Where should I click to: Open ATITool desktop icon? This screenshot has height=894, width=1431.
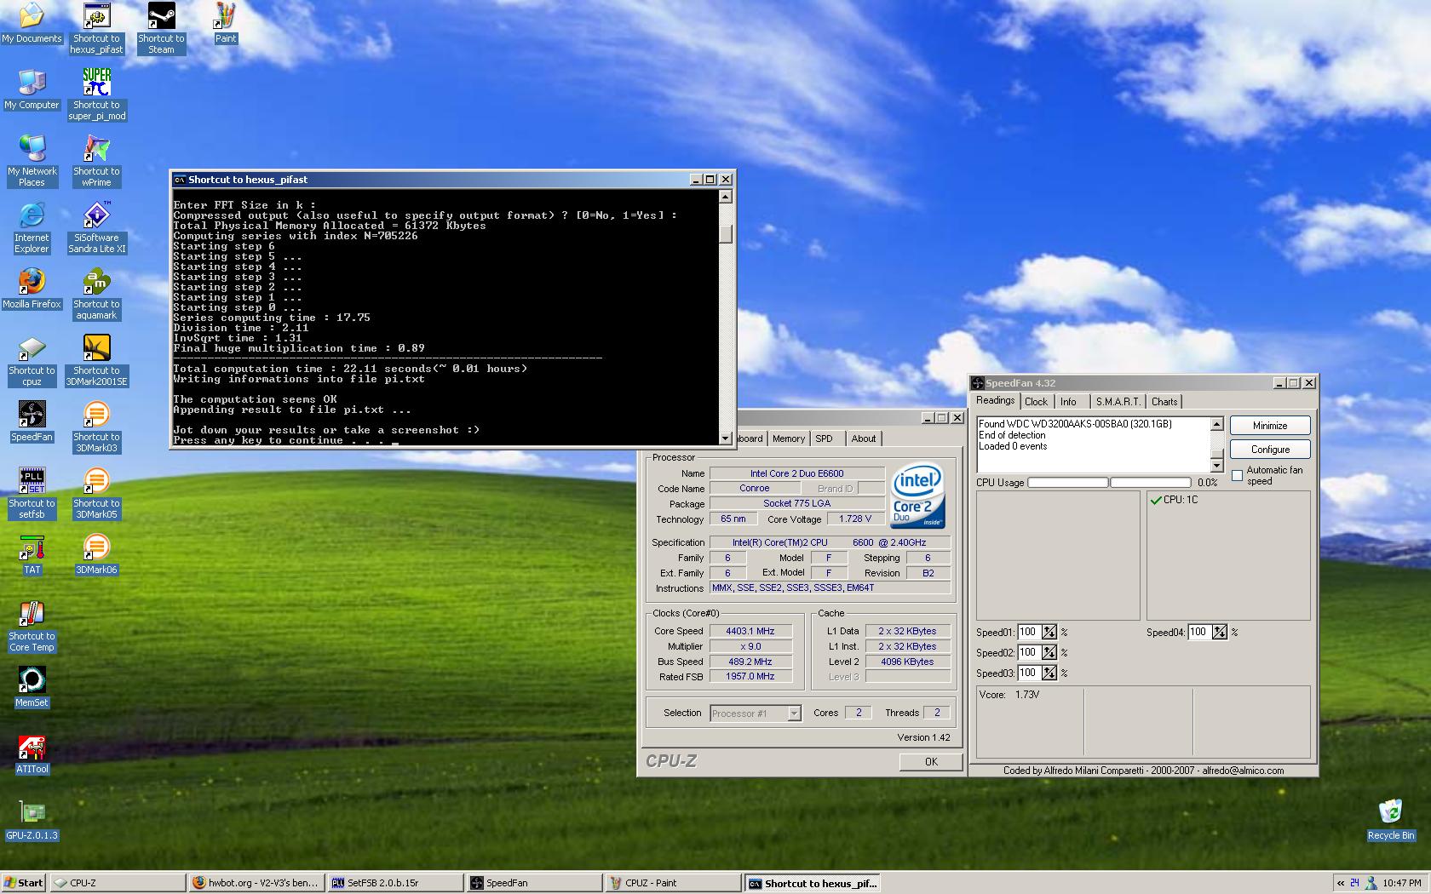pos(32,754)
